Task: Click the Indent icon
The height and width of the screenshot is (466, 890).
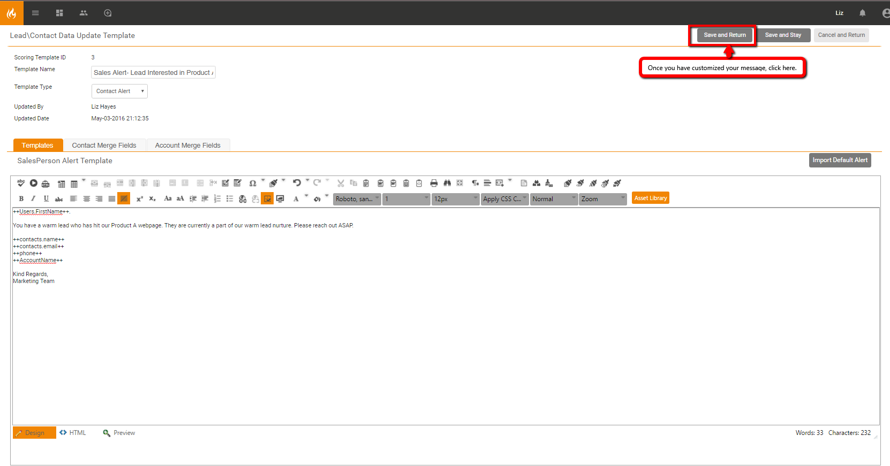Action: click(193, 198)
